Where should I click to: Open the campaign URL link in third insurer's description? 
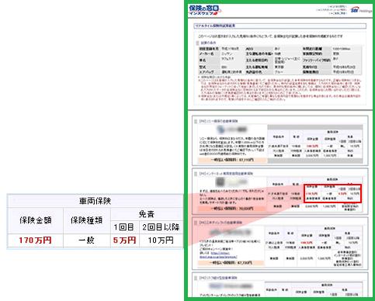(x=218, y=255)
